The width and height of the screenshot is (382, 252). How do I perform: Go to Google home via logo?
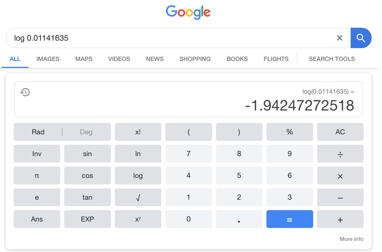point(188,12)
